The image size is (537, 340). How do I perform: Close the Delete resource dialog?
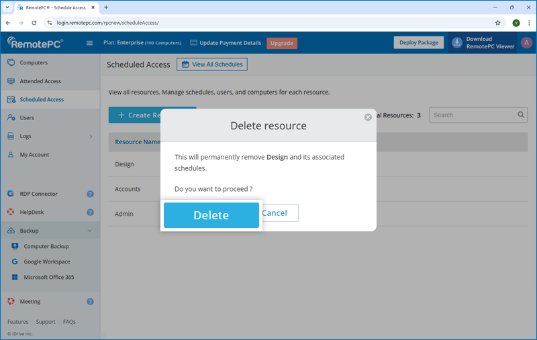click(368, 117)
